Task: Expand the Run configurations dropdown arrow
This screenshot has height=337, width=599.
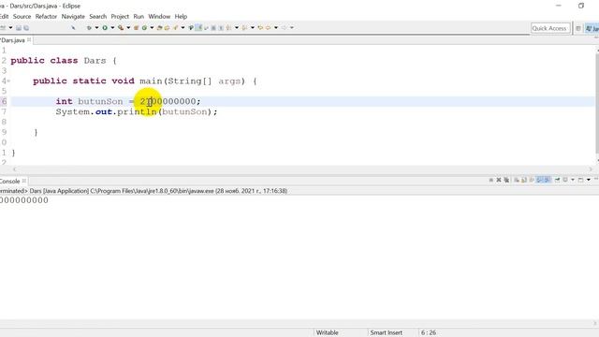Action: tap(112, 27)
